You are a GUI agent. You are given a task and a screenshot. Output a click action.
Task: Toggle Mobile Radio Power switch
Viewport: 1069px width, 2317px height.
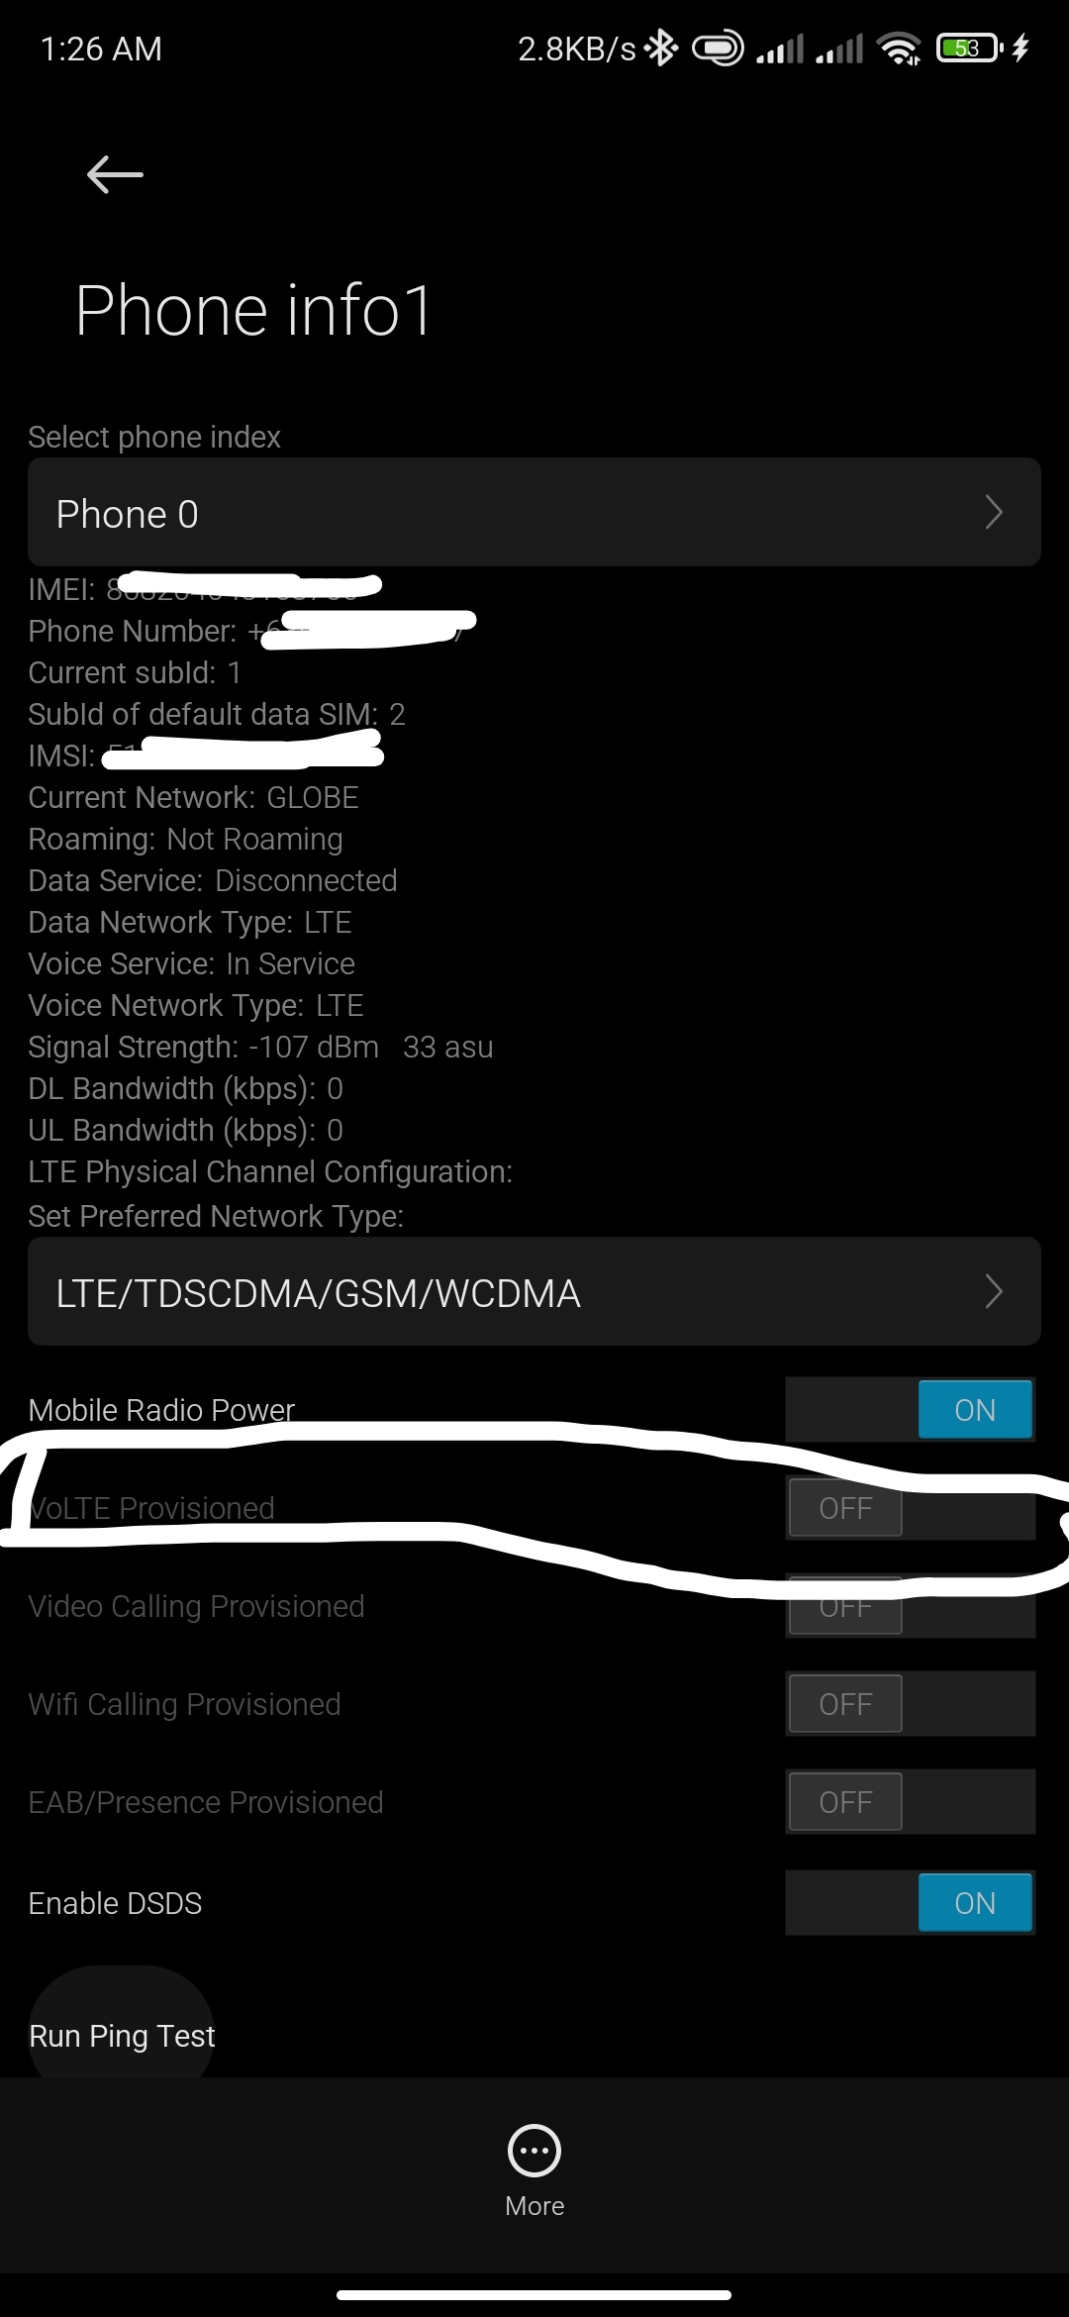pyautogui.click(x=911, y=1409)
